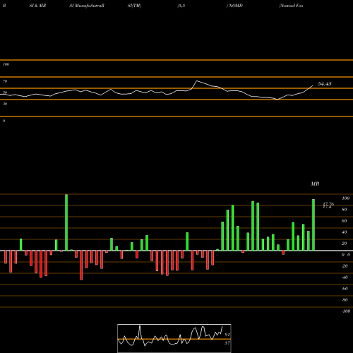Select the final green MR bar at chart end
353x353 pixels.
coord(313,225)
